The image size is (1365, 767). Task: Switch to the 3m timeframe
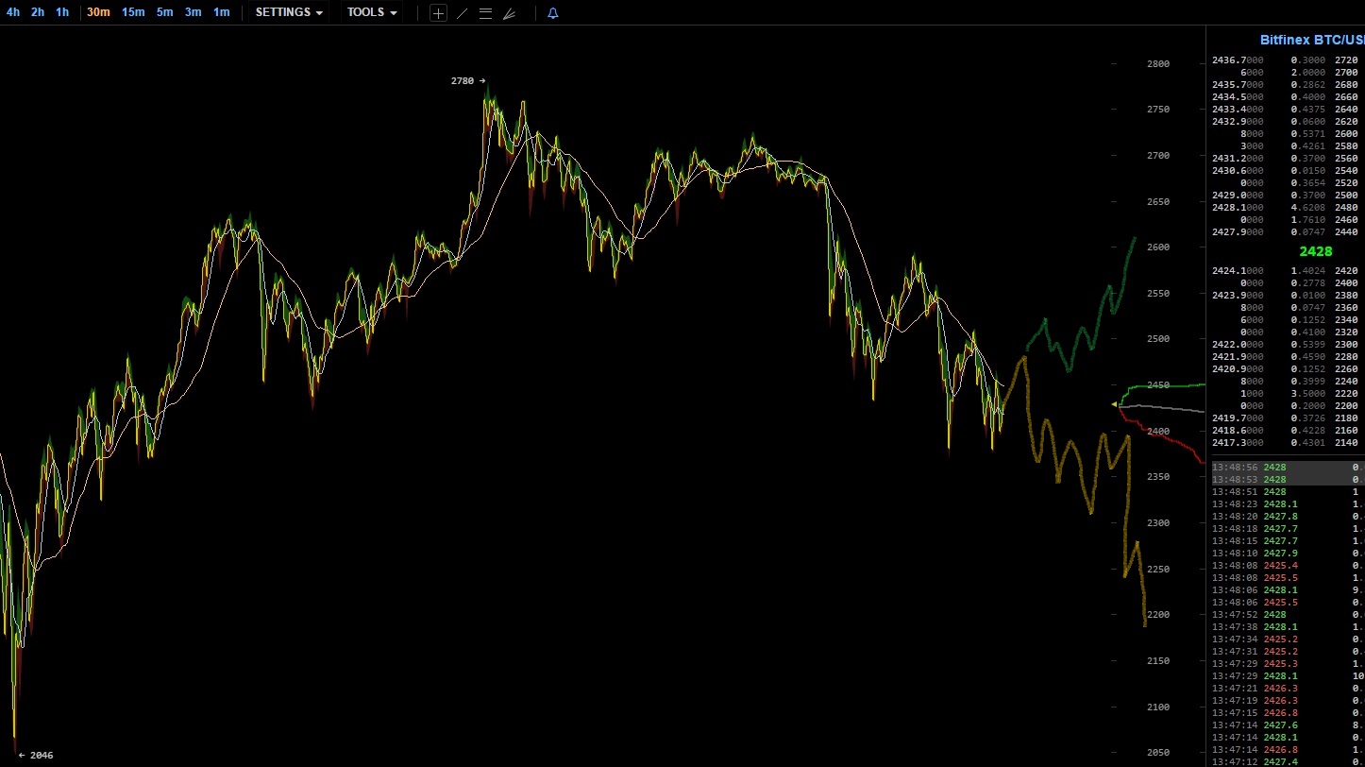(x=194, y=12)
